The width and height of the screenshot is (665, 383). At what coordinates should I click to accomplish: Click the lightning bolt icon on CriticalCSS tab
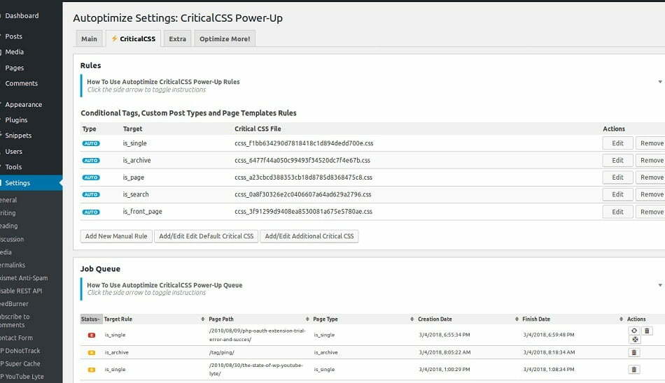114,38
